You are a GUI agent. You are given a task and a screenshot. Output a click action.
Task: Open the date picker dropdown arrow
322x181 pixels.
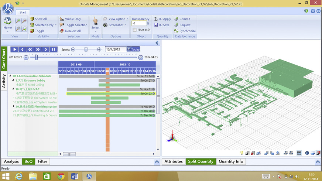tap(129, 49)
